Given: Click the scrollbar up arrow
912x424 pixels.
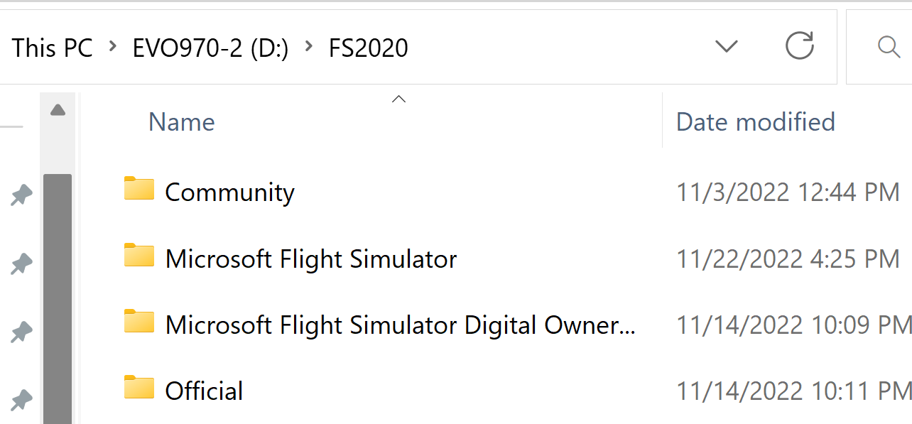Looking at the screenshot, I should coord(57,108).
